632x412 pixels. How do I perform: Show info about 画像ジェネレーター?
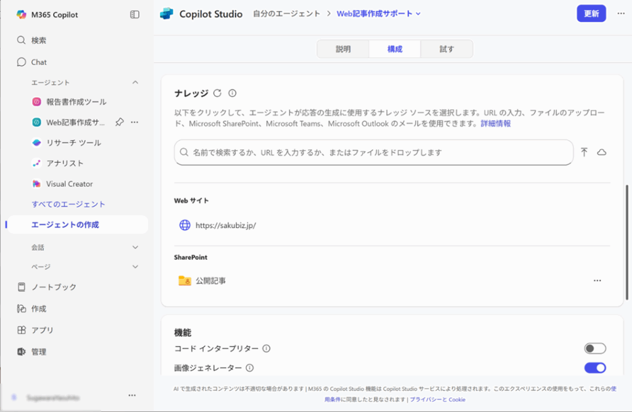[x=249, y=368]
